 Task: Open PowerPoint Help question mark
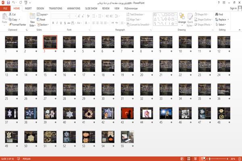click(219, 3)
